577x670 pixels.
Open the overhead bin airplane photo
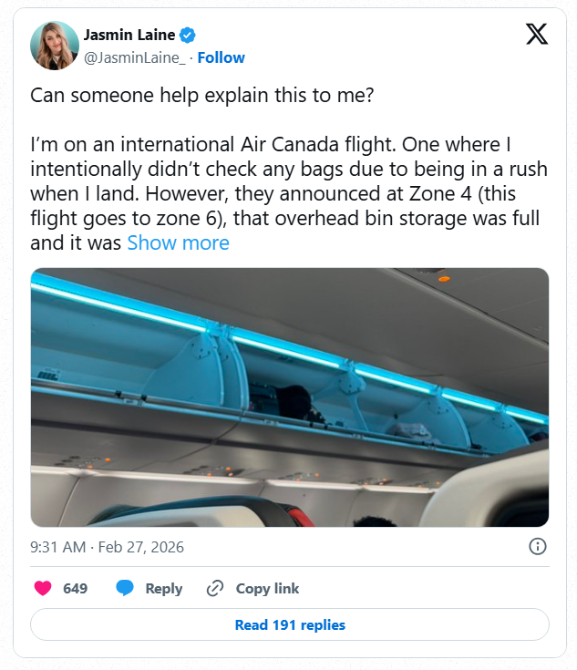click(289, 397)
